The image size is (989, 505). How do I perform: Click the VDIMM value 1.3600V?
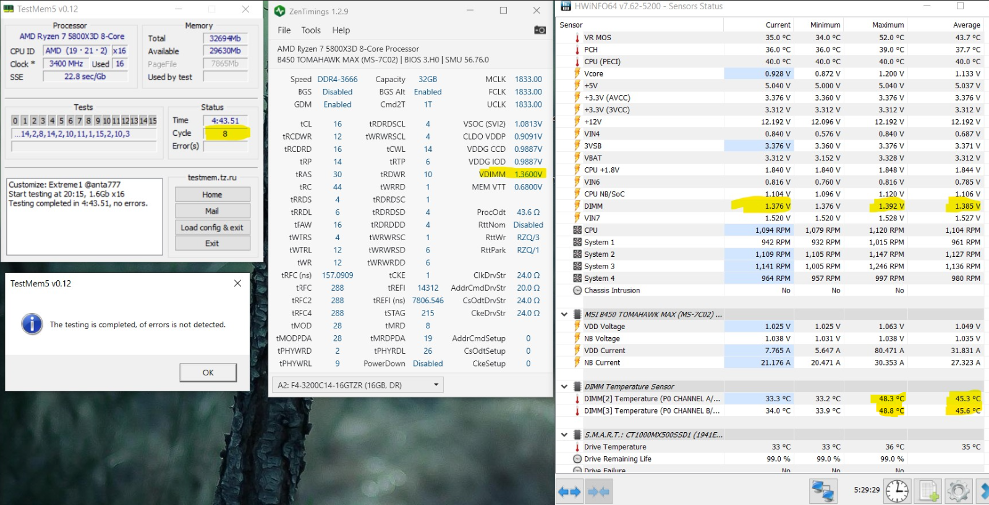(528, 174)
